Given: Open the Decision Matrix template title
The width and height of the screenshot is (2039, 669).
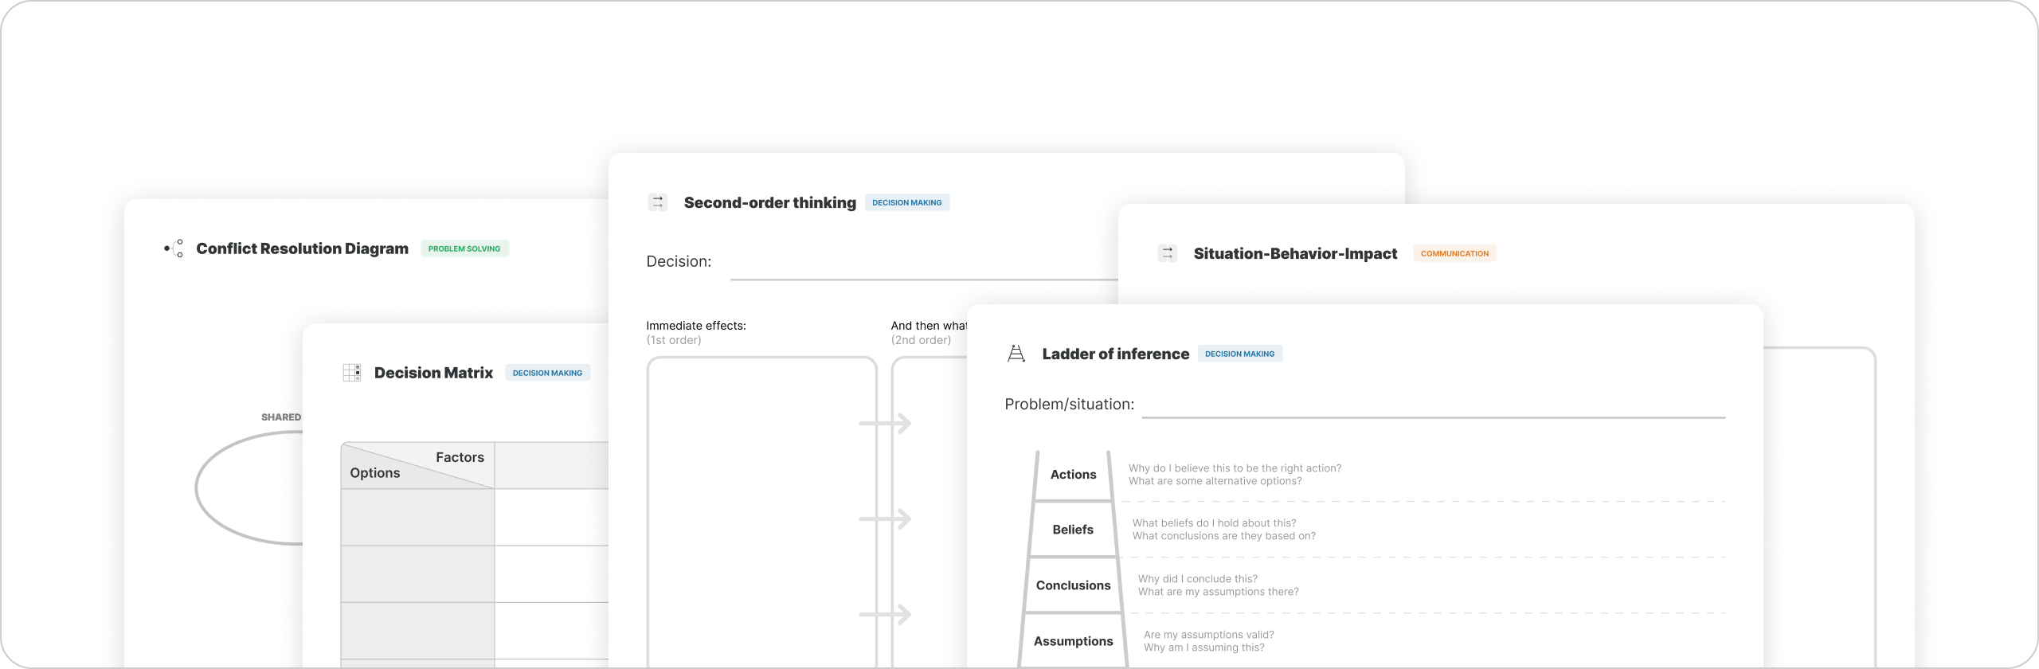Looking at the screenshot, I should [x=433, y=373].
